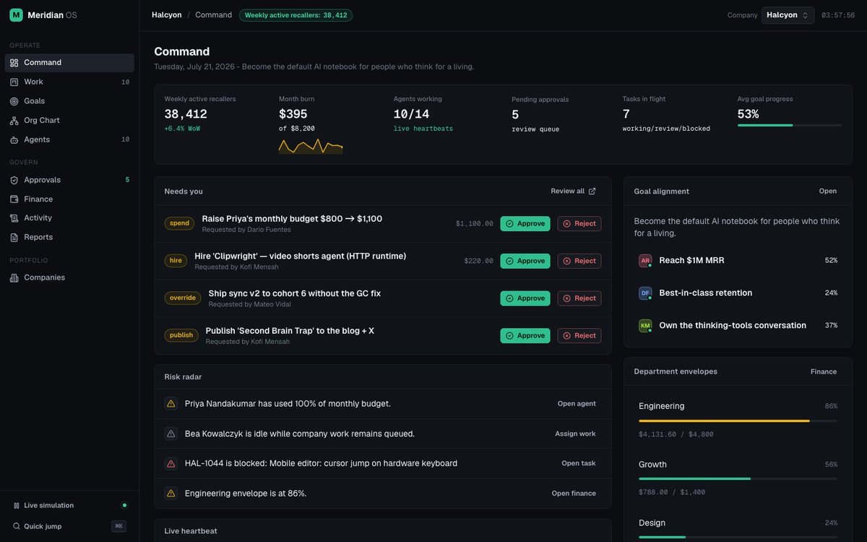Click the Avg goal progress bar

pyautogui.click(x=790, y=125)
